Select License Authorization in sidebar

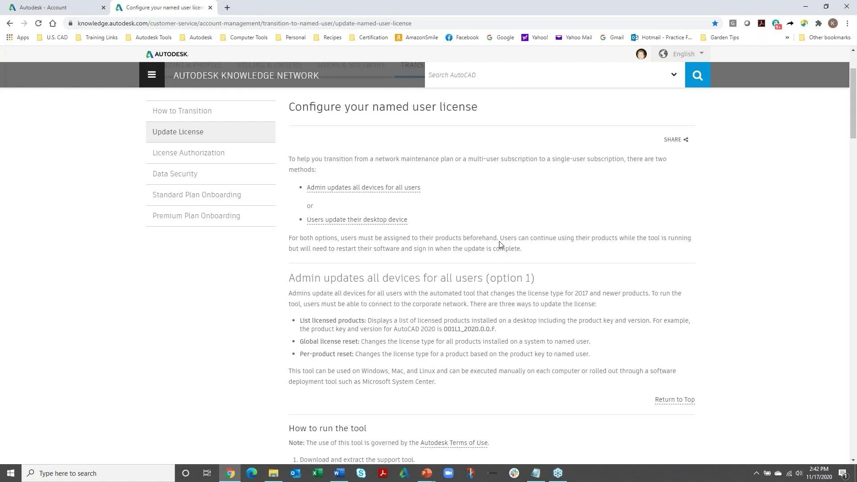click(x=210, y=153)
